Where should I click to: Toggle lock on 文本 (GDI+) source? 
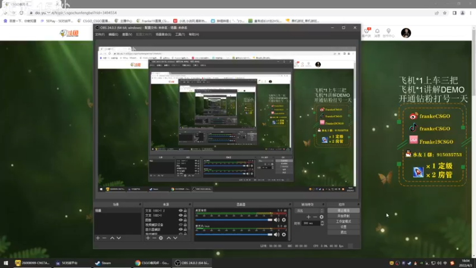(185, 215)
